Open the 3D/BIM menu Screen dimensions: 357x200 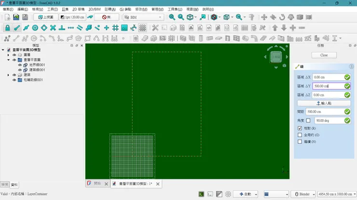tap(94, 9)
